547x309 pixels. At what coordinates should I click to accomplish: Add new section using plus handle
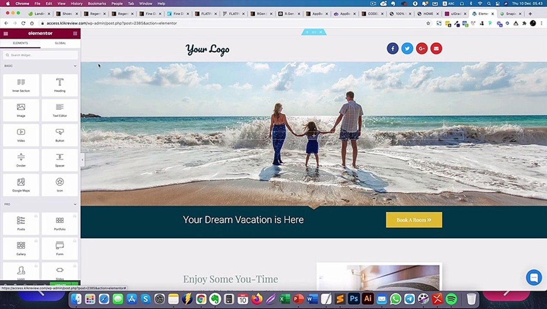(307, 32)
